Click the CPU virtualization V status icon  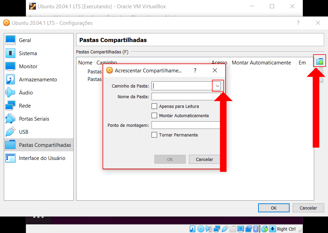tap(256, 229)
